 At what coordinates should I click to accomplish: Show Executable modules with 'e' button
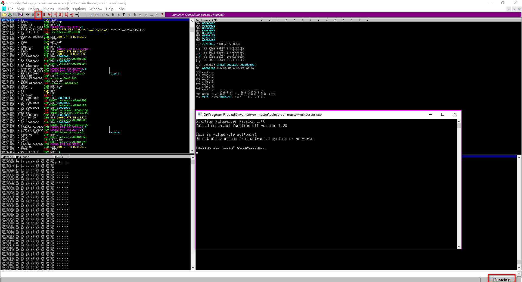click(x=91, y=15)
